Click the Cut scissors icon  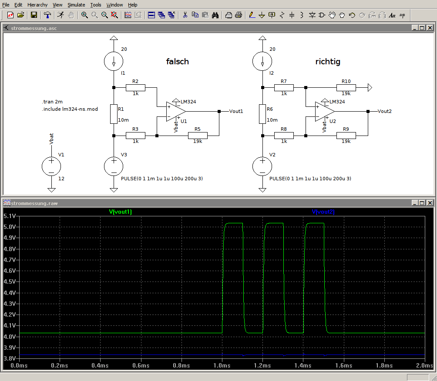tap(185, 15)
